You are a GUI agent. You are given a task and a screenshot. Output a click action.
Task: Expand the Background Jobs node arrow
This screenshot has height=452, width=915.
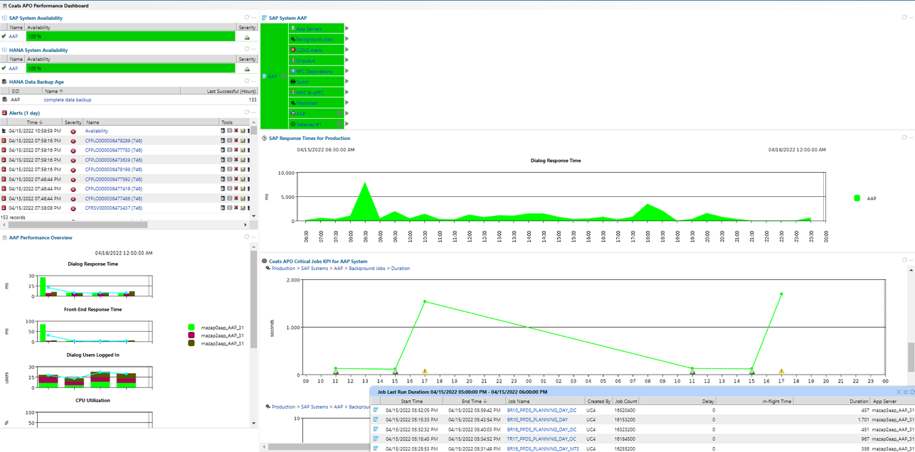[347, 39]
